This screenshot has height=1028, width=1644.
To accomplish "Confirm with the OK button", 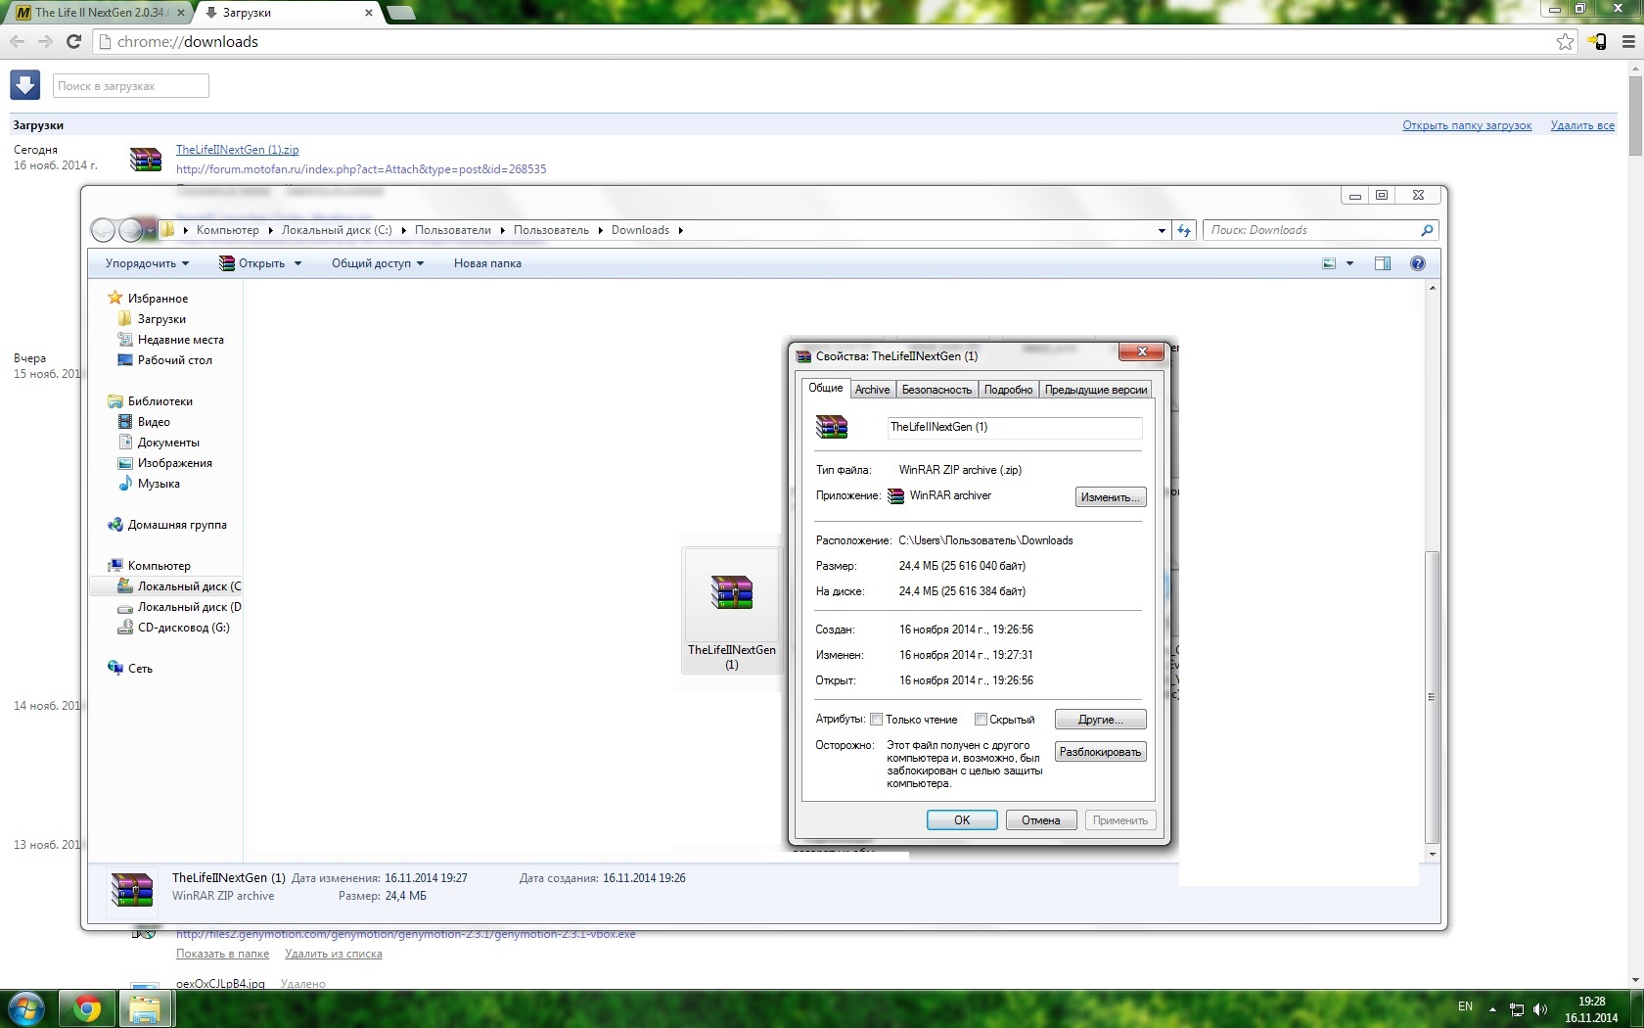I will [x=962, y=820].
